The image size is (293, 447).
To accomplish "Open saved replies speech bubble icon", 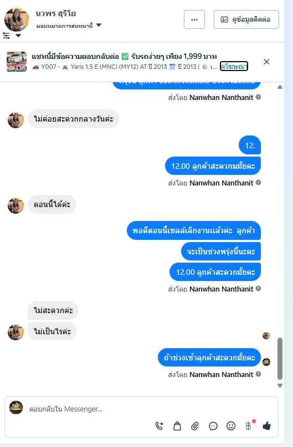I will [213, 426].
